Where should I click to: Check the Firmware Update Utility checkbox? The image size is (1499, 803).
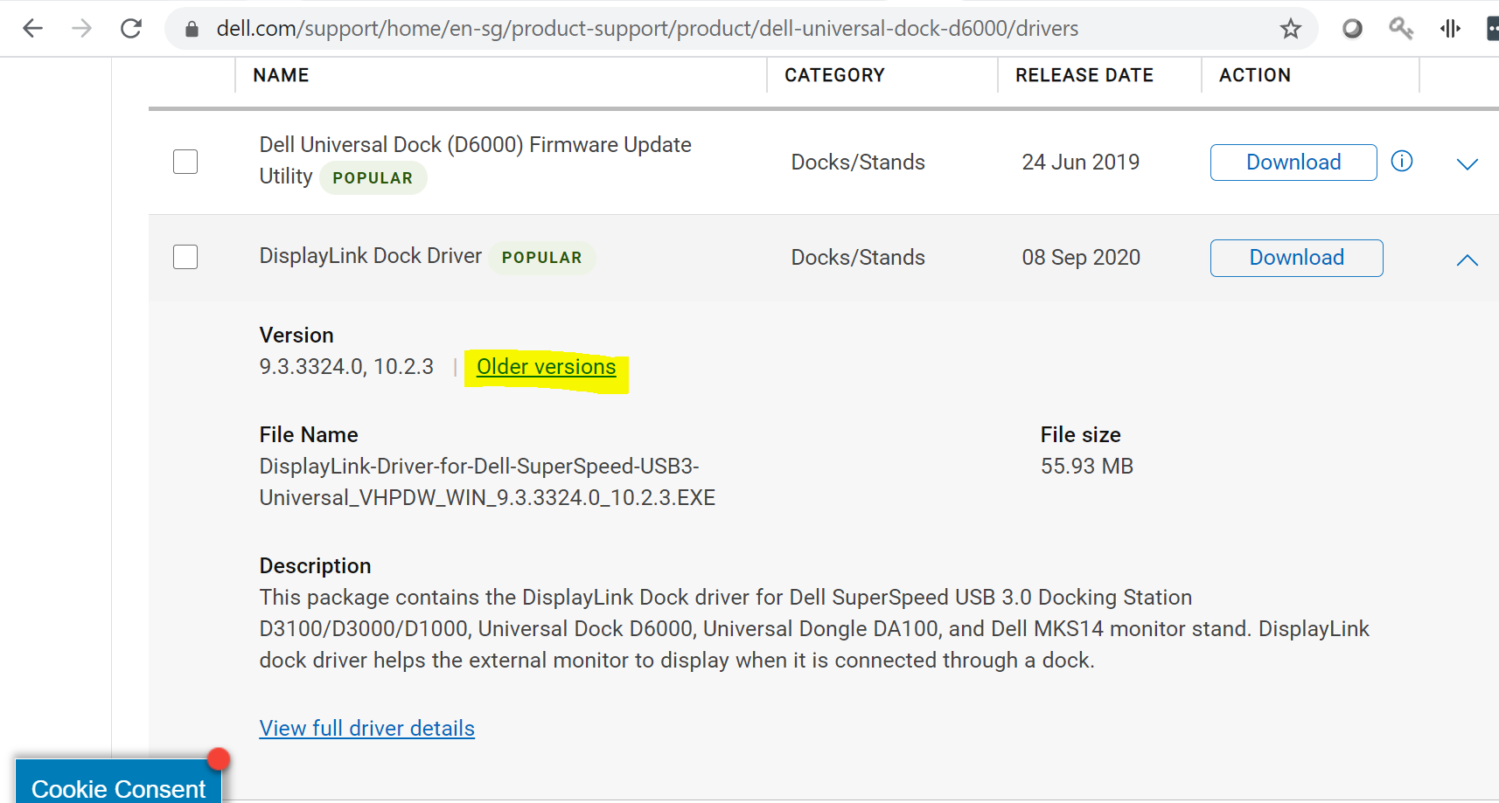185,162
